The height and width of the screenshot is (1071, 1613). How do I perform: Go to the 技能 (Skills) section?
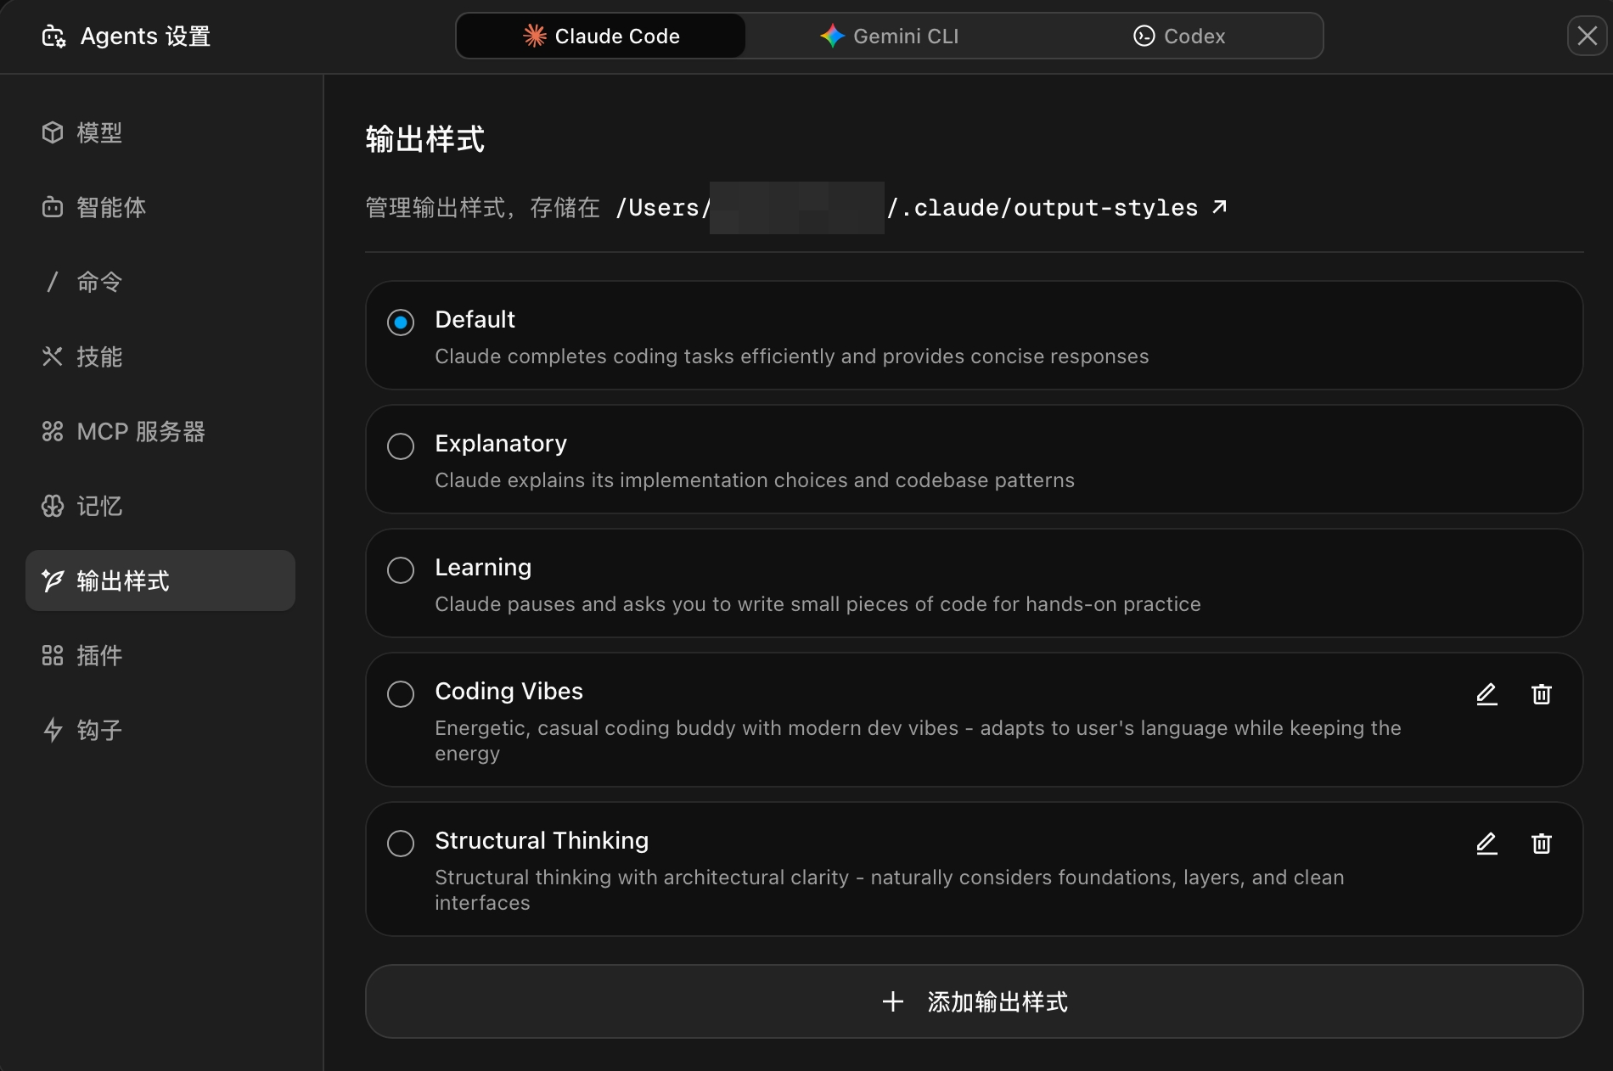tap(98, 356)
